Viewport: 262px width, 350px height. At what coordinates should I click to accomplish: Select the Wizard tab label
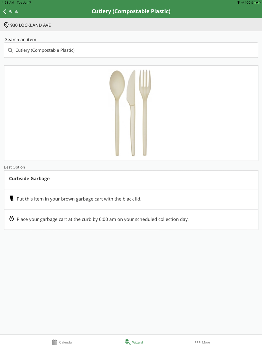click(x=138, y=342)
